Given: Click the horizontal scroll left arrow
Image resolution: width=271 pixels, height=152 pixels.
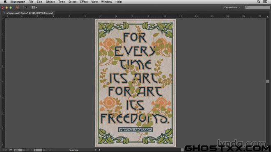Looking at the screenshot, I should pyautogui.click(x=99, y=150).
